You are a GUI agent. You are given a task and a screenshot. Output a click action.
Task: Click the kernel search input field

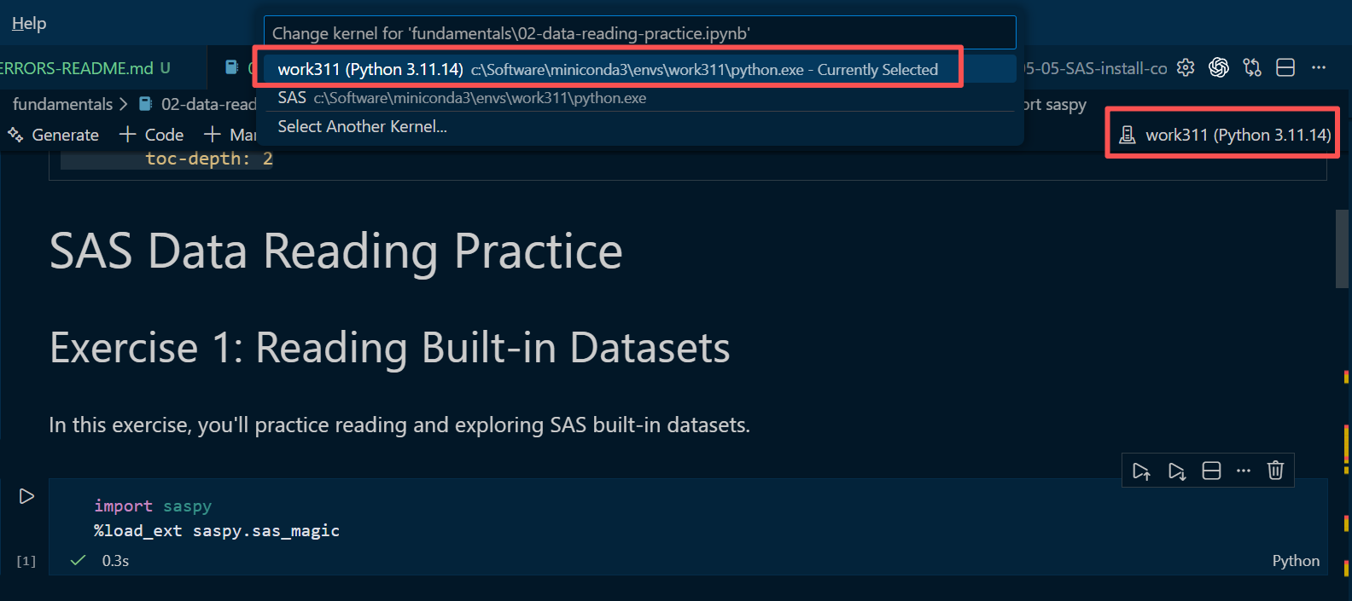pos(639,33)
